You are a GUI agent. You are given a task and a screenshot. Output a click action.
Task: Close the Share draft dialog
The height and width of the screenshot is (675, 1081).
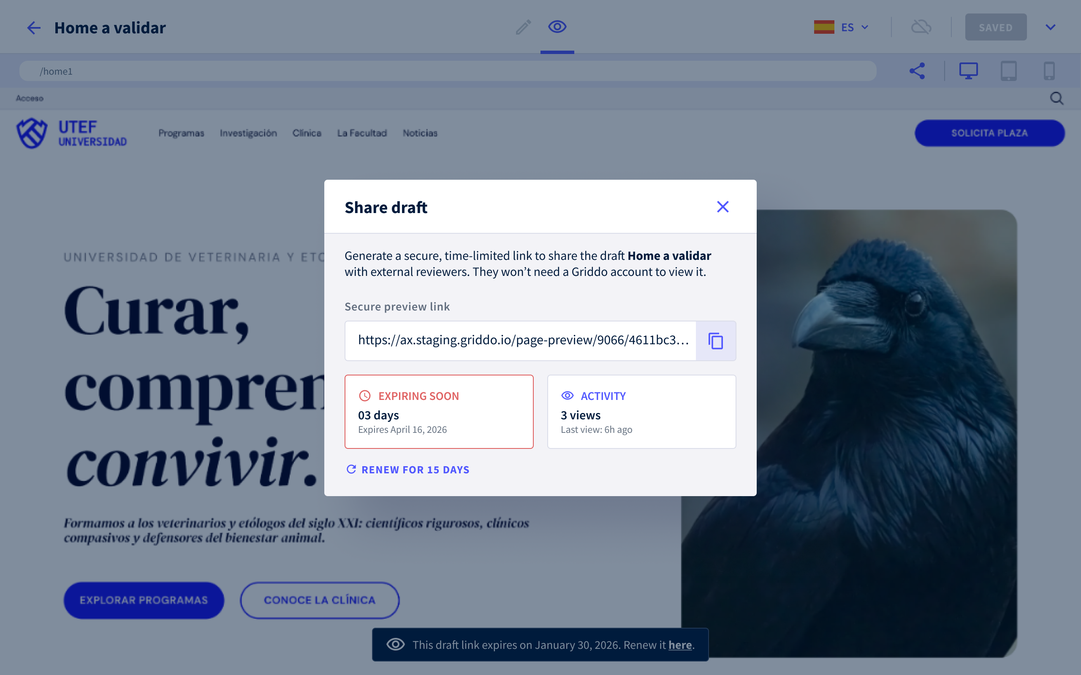(x=723, y=207)
